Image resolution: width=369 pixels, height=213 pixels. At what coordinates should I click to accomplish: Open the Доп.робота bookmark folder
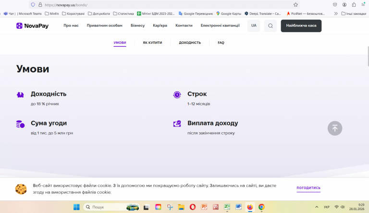(x=99, y=13)
